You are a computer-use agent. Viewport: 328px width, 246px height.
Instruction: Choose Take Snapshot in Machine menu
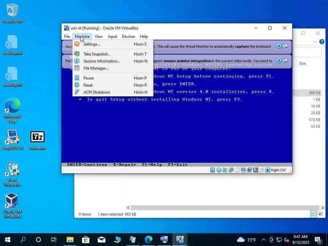(x=113, y=54)
